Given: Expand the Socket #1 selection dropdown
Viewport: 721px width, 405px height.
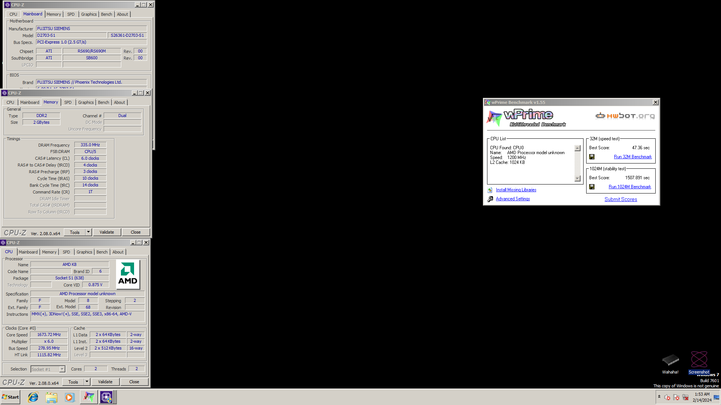Looking at the screenshot, I should click(62, 369).
